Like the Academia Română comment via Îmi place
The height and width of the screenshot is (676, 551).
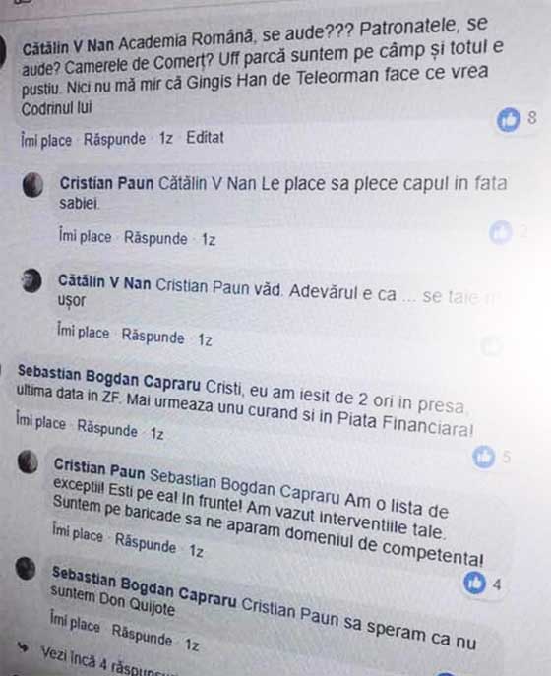click(46, 141)
